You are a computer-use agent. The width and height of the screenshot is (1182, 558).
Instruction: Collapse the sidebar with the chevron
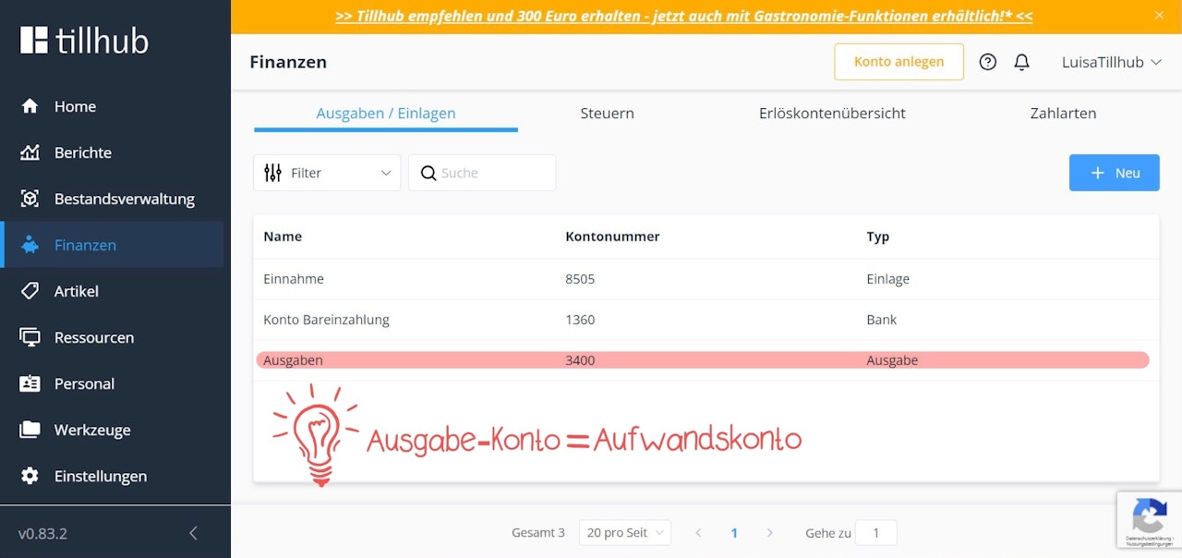pos(193,533)
